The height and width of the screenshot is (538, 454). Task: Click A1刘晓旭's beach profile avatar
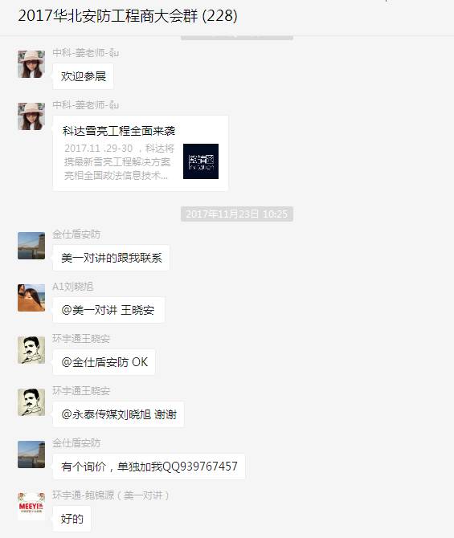click(x=31, y=298)
